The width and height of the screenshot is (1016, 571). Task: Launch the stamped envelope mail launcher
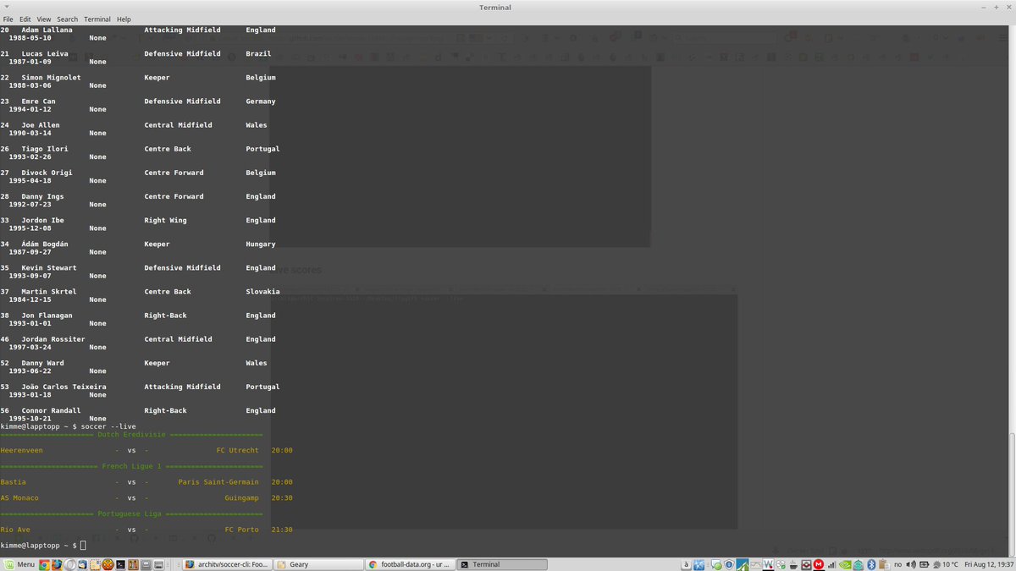tap(95, 564)
